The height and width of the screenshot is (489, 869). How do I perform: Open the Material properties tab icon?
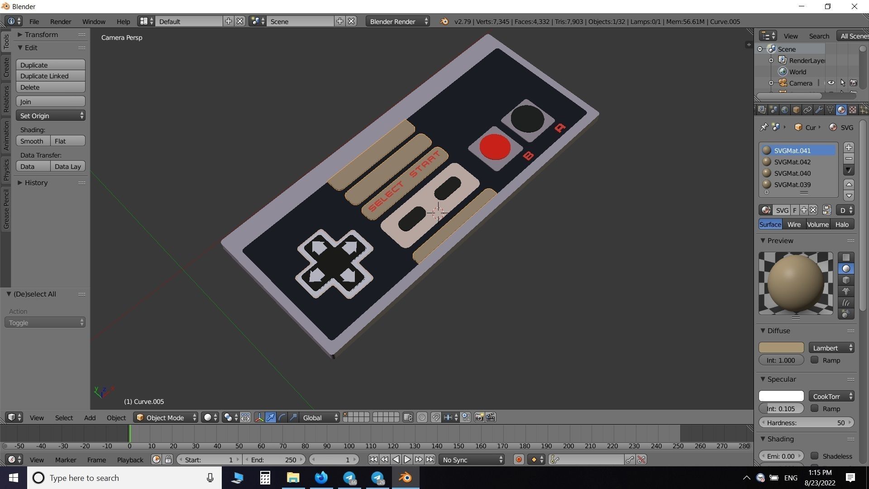click(841, 110)
